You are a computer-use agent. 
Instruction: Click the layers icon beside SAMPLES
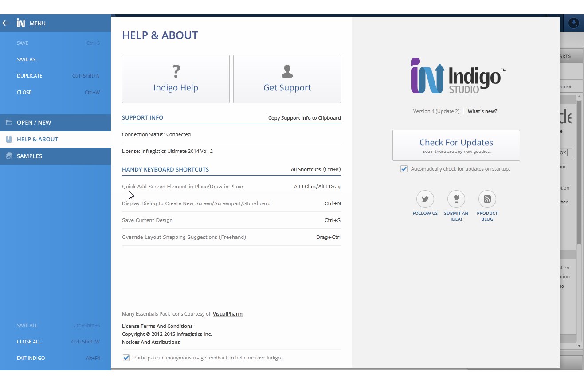(x=9, y=156)
